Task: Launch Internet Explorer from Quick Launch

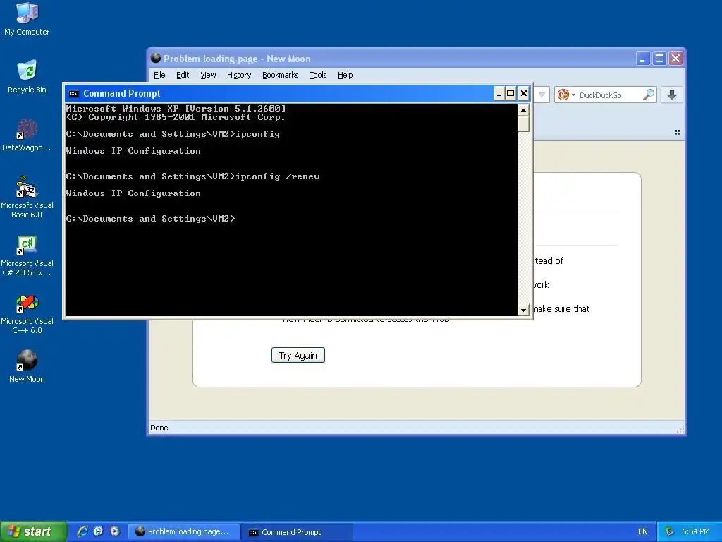Action: pyautogui.click(x=82, y=531)
